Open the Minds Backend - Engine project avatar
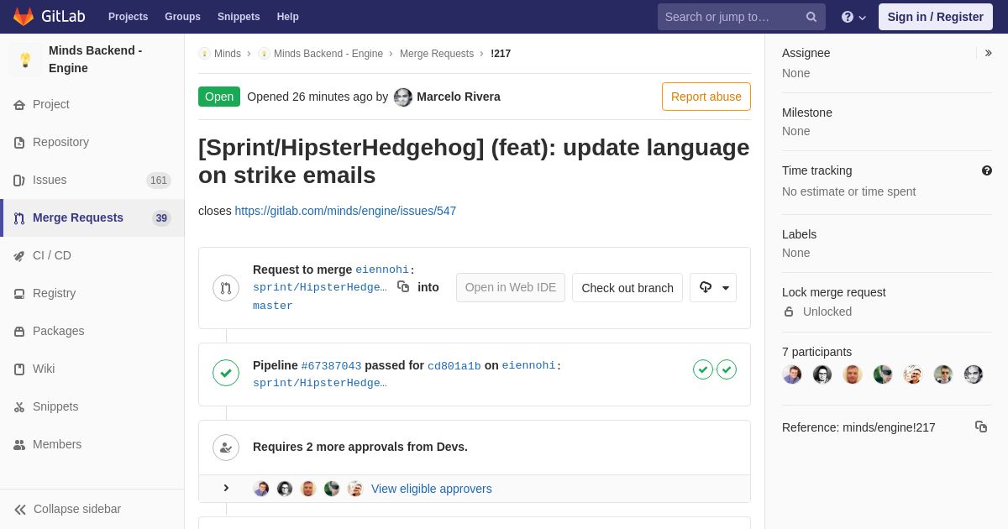 [25, 60]
